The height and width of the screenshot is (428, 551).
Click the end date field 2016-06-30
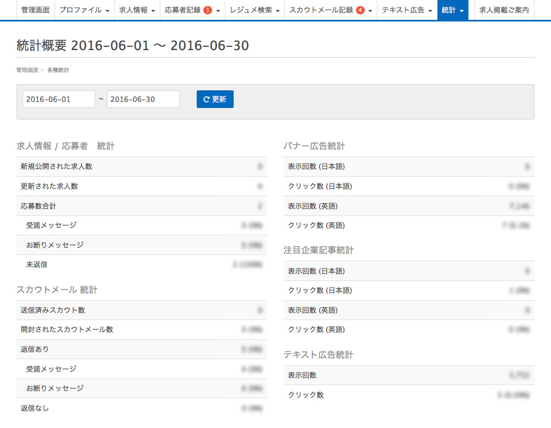(143, 99)
